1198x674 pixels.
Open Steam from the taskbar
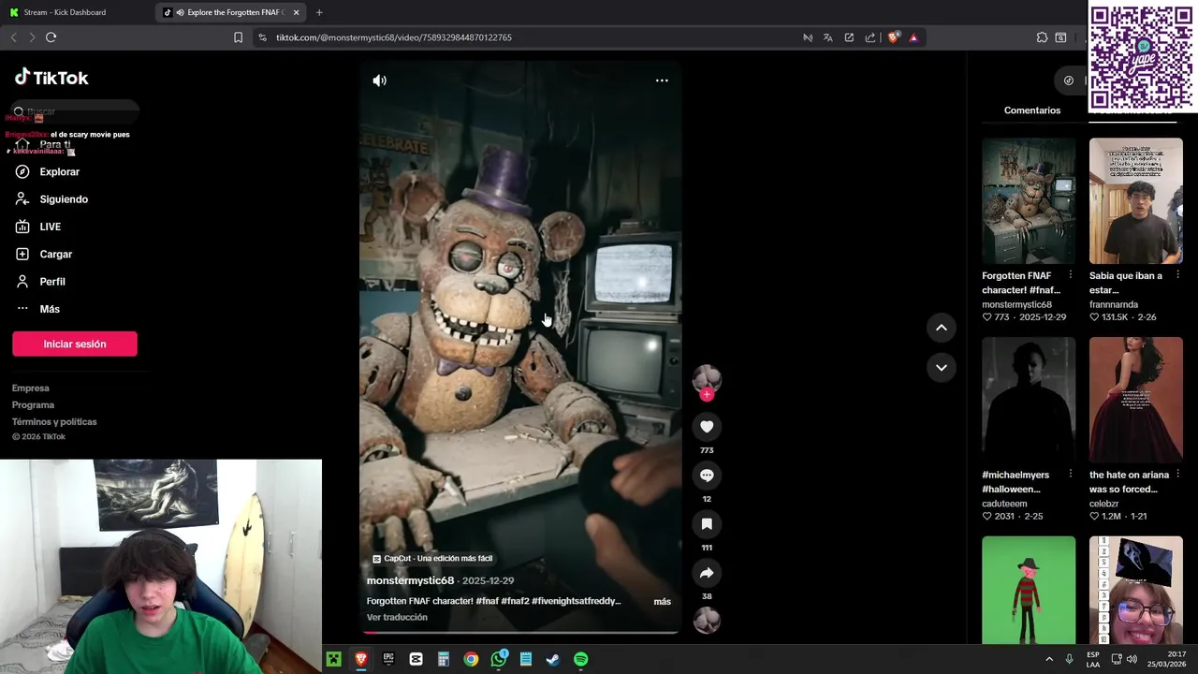coord(553,660)
